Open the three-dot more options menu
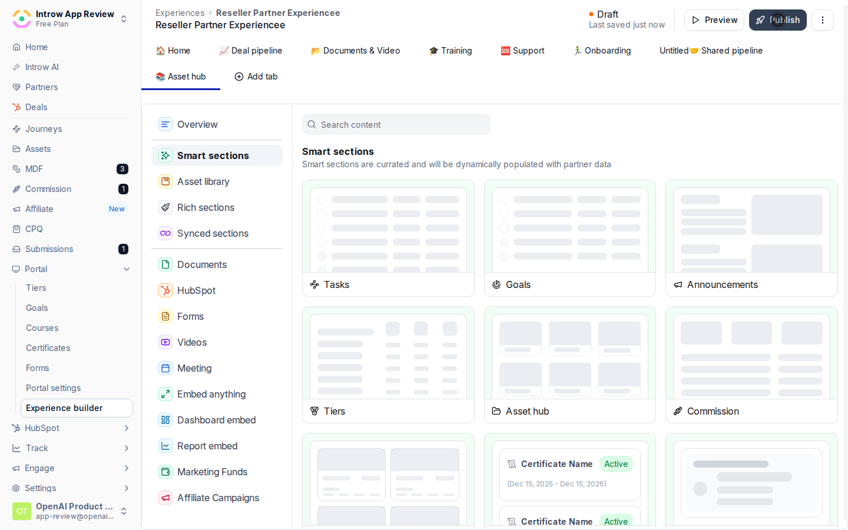The image size is (848, 530). click(823, 20)
